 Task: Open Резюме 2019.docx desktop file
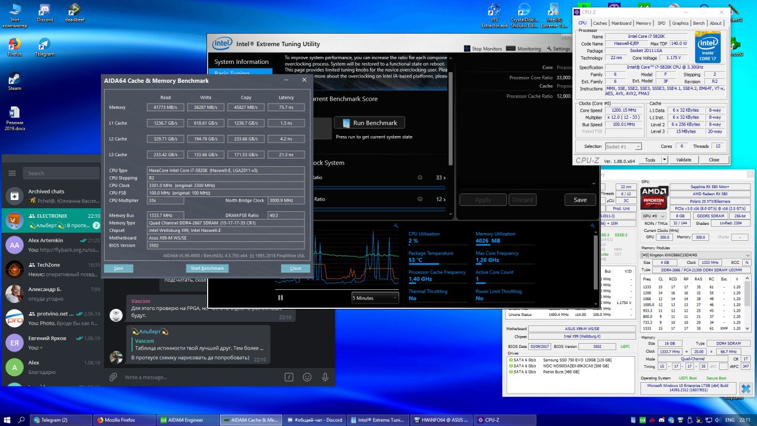click(x=14, y=118)
